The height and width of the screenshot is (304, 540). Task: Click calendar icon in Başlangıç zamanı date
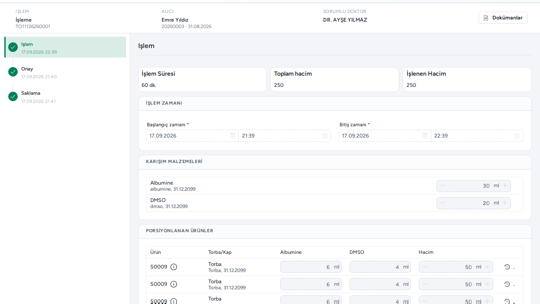233,136
